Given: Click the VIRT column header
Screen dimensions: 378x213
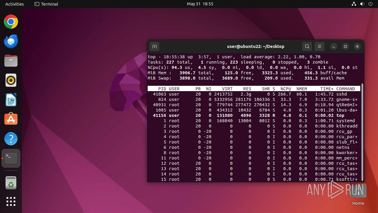Looking at the screenshot, I should click(227, 89).
